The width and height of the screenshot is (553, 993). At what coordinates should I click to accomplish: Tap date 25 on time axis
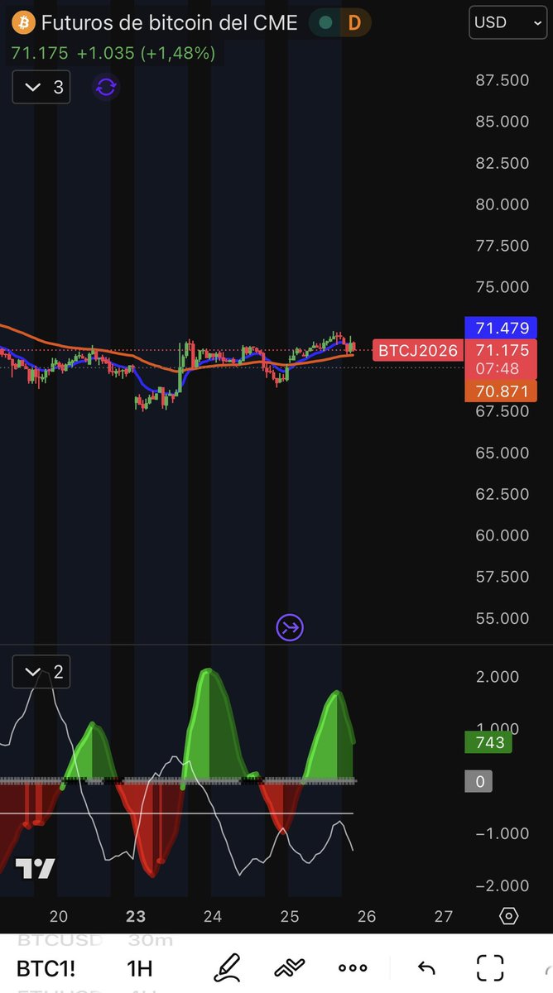(x=290, y=916)
